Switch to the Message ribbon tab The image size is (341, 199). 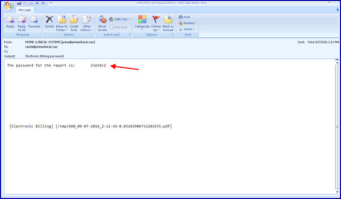(24, 10)
